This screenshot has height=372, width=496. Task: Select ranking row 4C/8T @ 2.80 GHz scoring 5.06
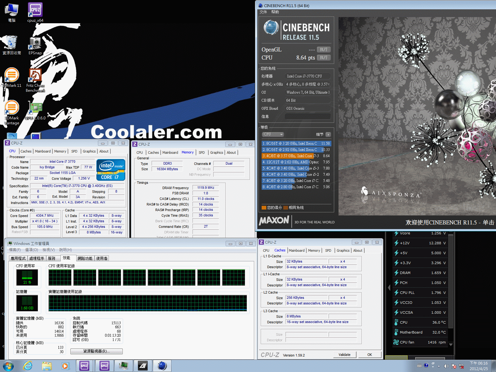[296, 187]
